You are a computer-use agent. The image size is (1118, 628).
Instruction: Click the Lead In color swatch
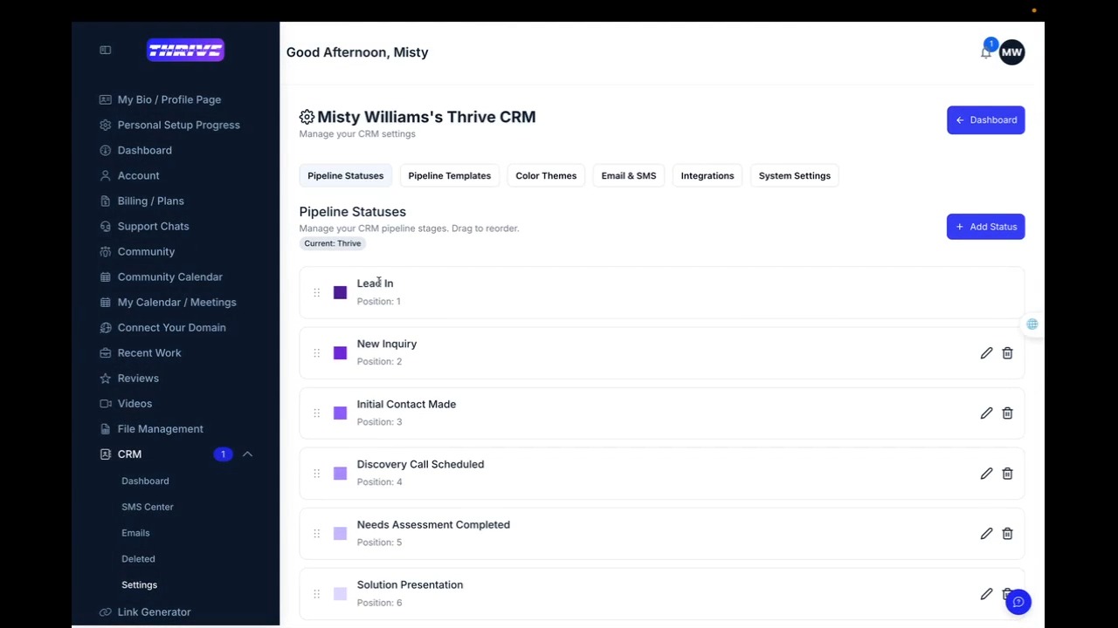click(x=341, y=292)
